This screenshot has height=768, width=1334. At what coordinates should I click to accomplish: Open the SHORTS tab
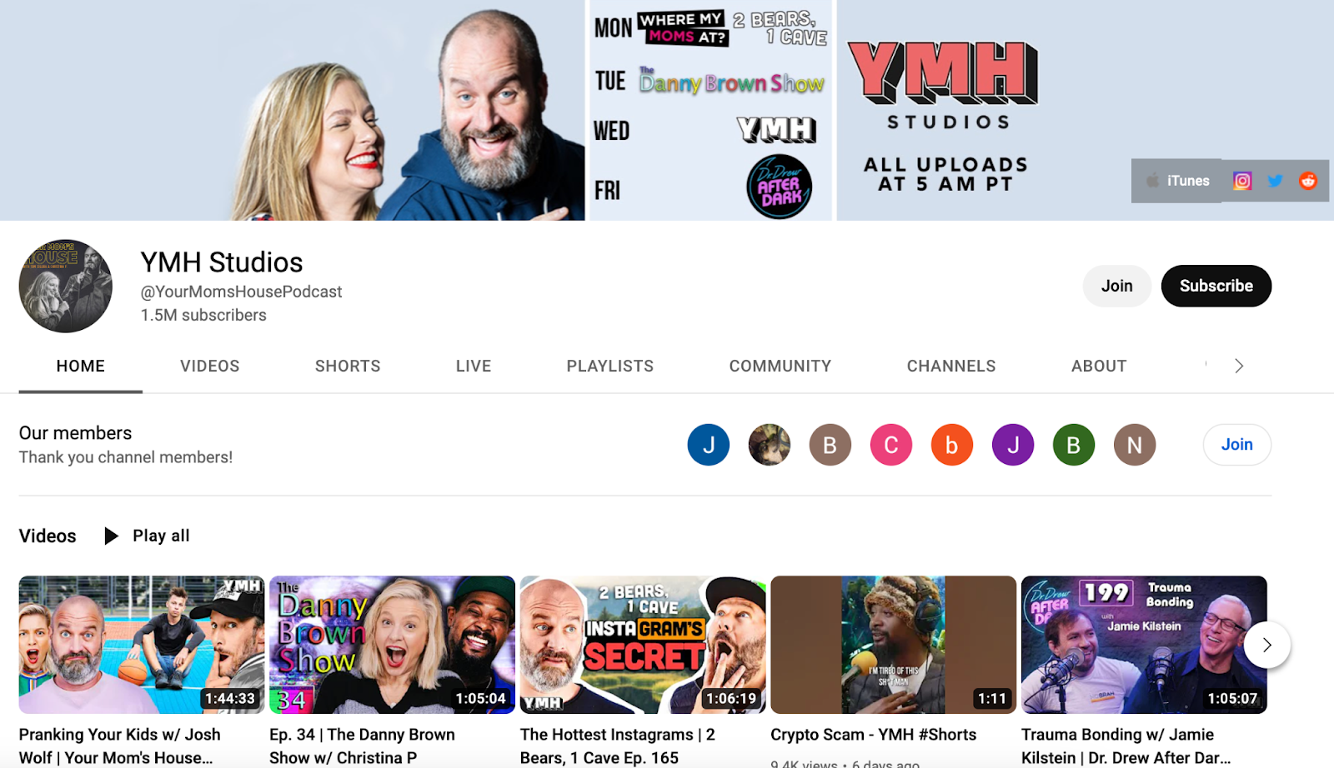[348, 366]
